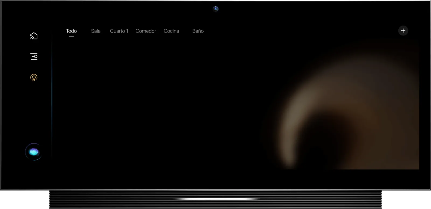Open the Cuarto 1 room tab
Screen dimensions: 431x209
pos(119,31)
